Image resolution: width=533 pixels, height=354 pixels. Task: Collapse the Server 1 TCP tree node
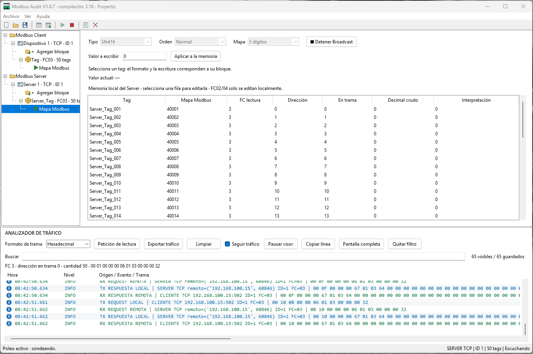tap(13, 84)
